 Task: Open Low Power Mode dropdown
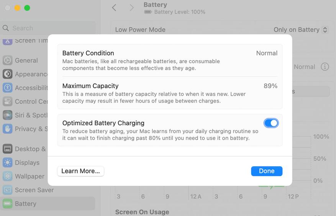click(301, 30)
